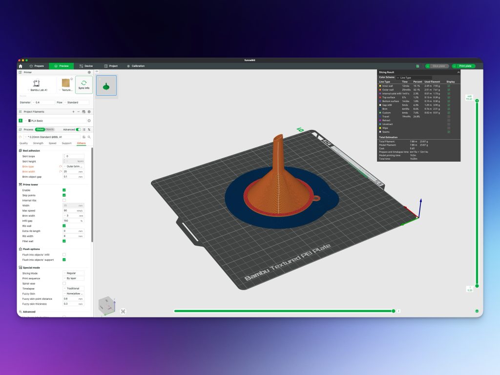Image resolution: width=500 pixels, height=375 pixels.
Task: Select the funnel plate thumbnail
Action: click(x=106, y=85)
